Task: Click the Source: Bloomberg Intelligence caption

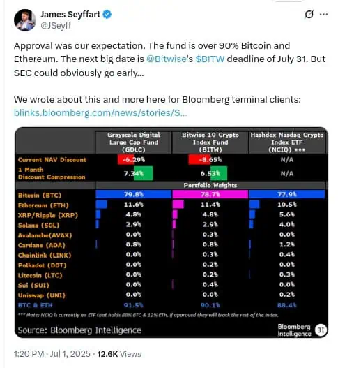Action: coord(79,330)
